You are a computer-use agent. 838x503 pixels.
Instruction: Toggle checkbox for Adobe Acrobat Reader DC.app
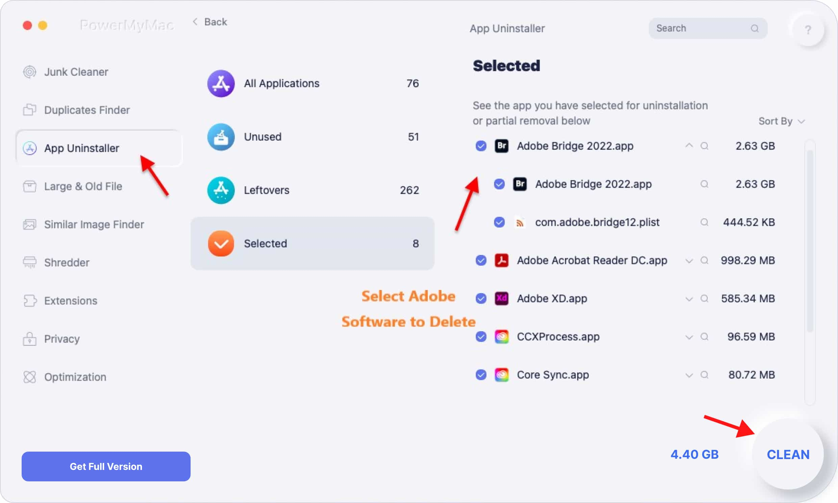[x=482, y=260]
